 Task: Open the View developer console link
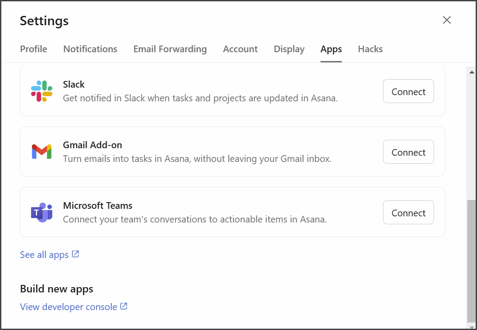coord(69,307)
